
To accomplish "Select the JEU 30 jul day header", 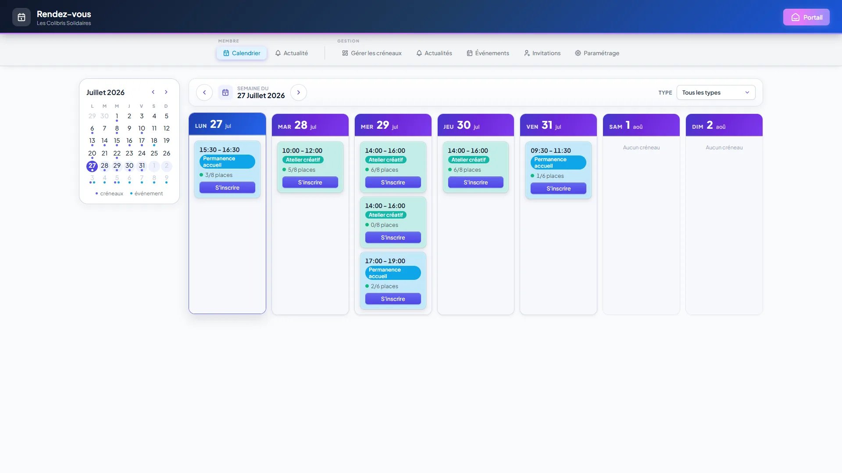I will (476, 125).
